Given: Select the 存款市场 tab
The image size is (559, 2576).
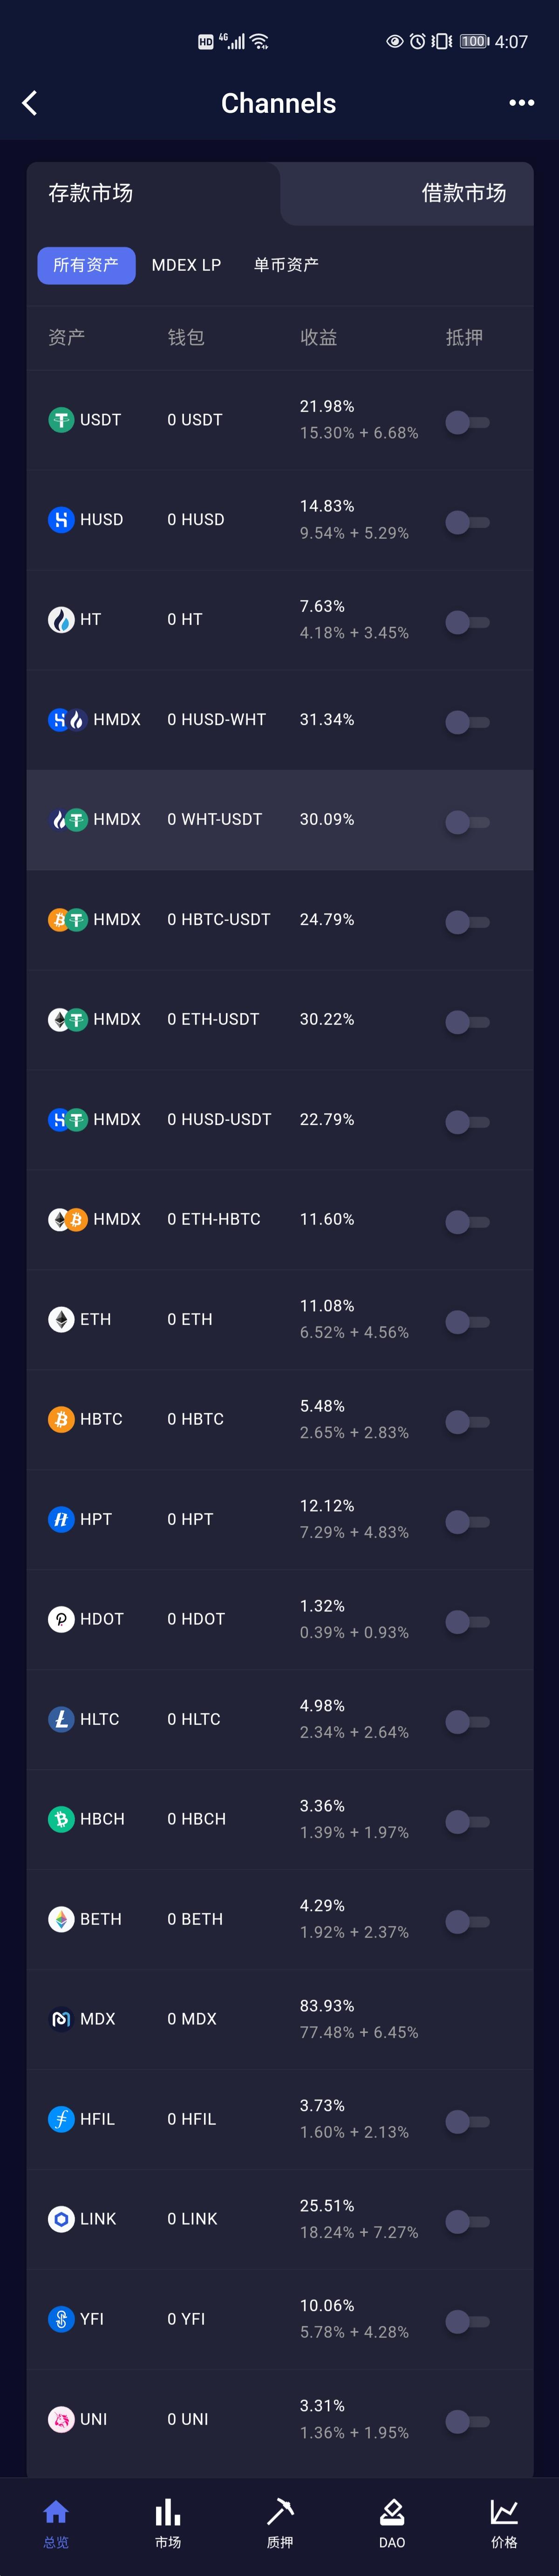Looking at the screenshot, I should [91, 193].
